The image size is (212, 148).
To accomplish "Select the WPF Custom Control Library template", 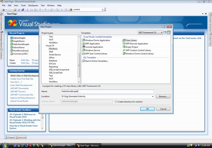I will [137, 50].
